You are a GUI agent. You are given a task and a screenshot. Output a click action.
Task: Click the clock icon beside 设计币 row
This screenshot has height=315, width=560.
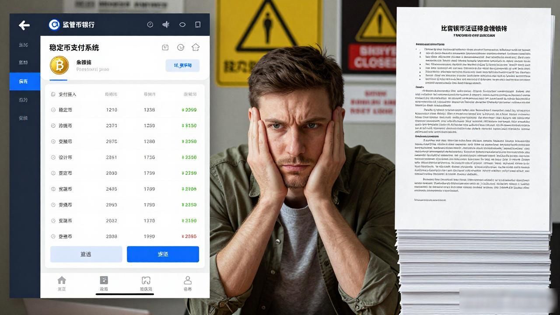click(x=53, y=157)
